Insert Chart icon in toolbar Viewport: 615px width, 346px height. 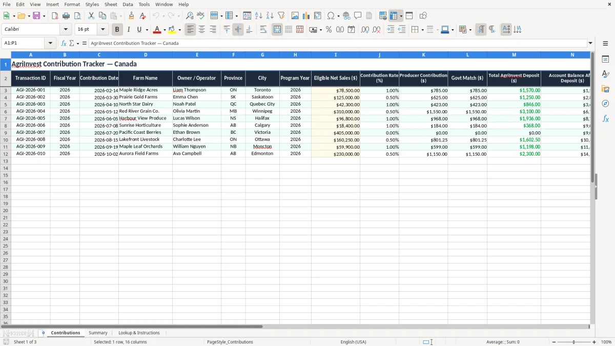pyautogui.click(x=306, y=16)
